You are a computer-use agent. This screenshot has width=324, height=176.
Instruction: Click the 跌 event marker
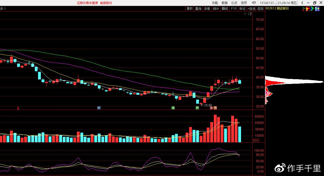[x=197, y=108]
